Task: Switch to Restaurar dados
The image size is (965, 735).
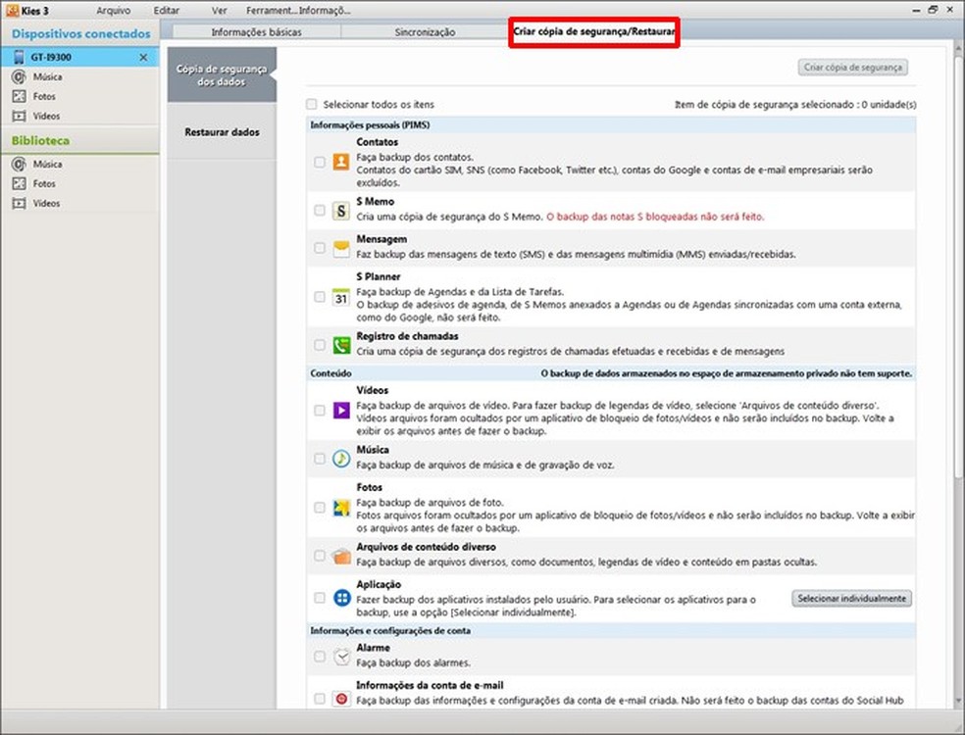Action: 221,132
